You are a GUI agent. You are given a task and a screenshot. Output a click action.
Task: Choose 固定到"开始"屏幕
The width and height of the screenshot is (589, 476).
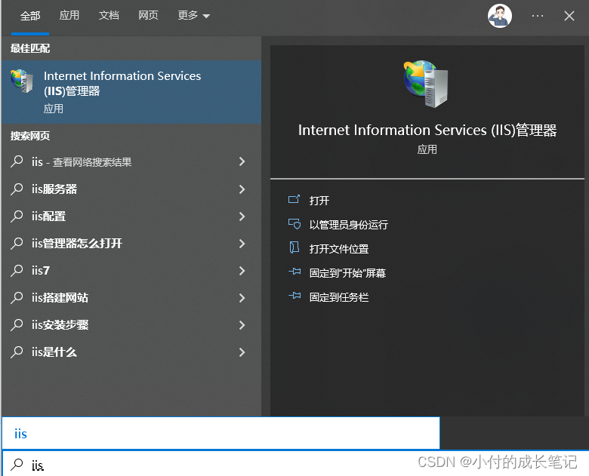point(347,273)
